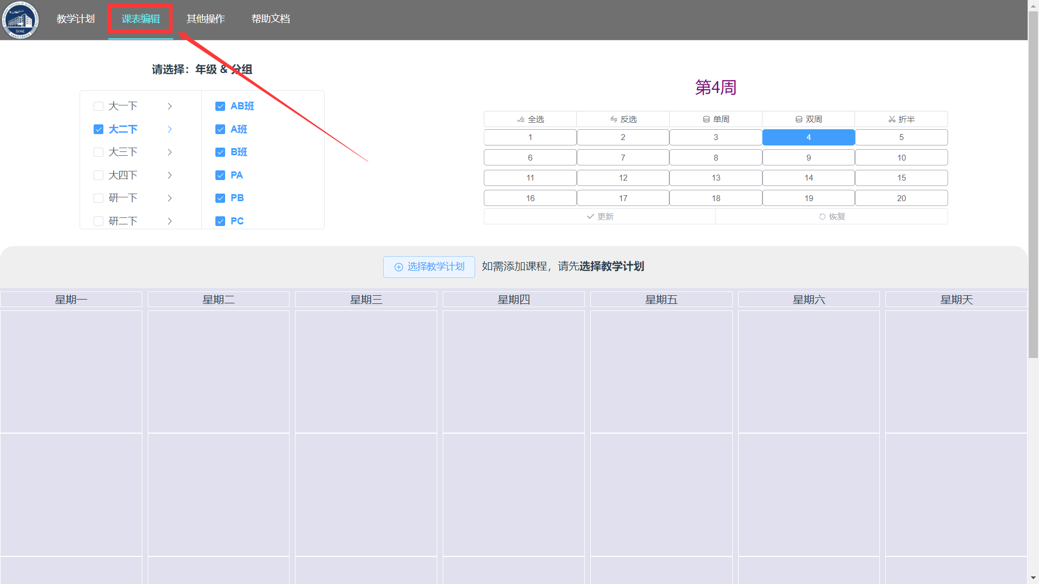Uncheck the 大二下 checkbox
The height and width of the screenshot is (584, 1039).
coord(98,129)
